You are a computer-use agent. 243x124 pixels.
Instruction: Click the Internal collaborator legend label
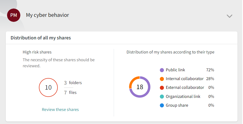click(x=185, y=79)
